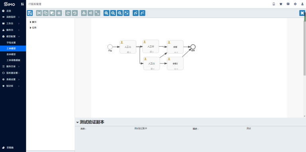The height and width of the screenshot is (152, 306).
Task: Collapse the 测试验证副本 properties panel
Action: [77, 123]
